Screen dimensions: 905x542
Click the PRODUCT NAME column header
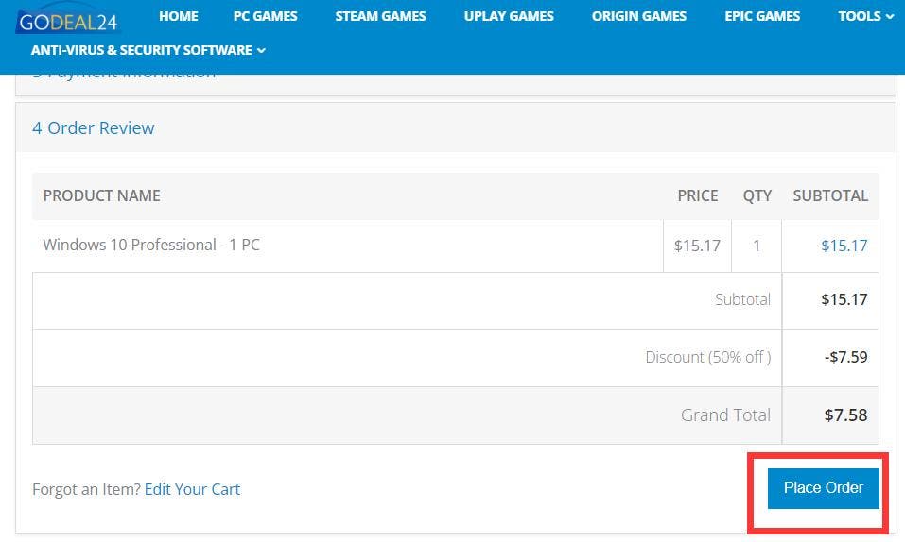click(x=101, y=195)
